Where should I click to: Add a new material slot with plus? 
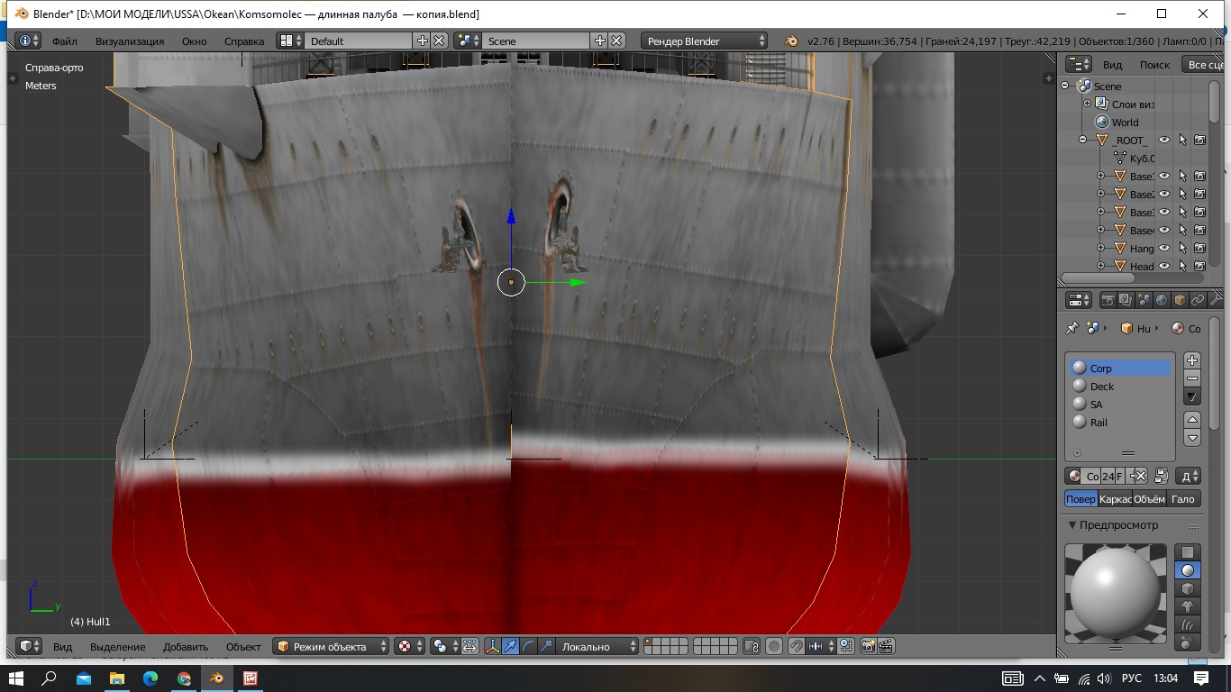tap(1192, 360)
